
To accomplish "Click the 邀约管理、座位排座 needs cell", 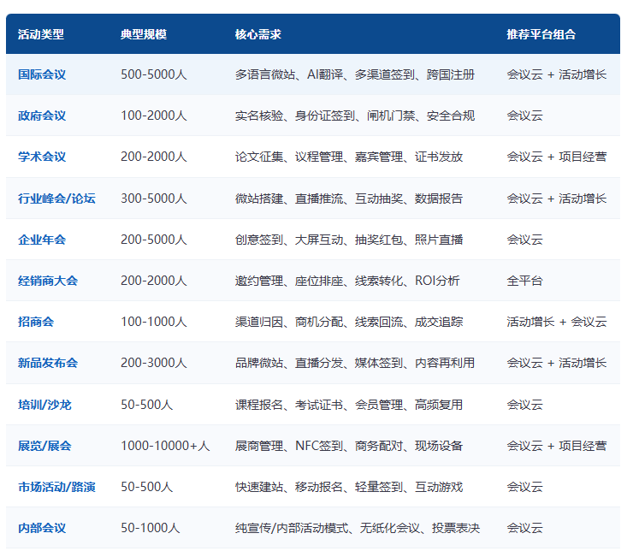I will 347,281.
